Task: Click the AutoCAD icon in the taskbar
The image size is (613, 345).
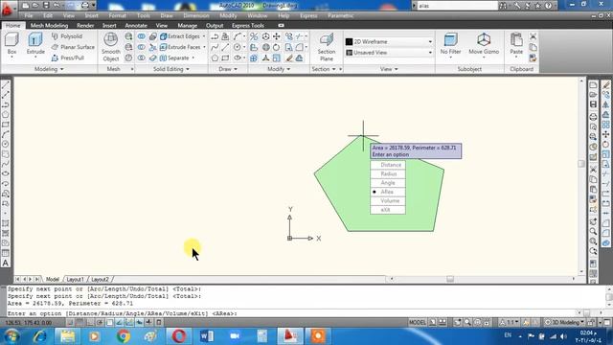Action: [x=290, y=336]
